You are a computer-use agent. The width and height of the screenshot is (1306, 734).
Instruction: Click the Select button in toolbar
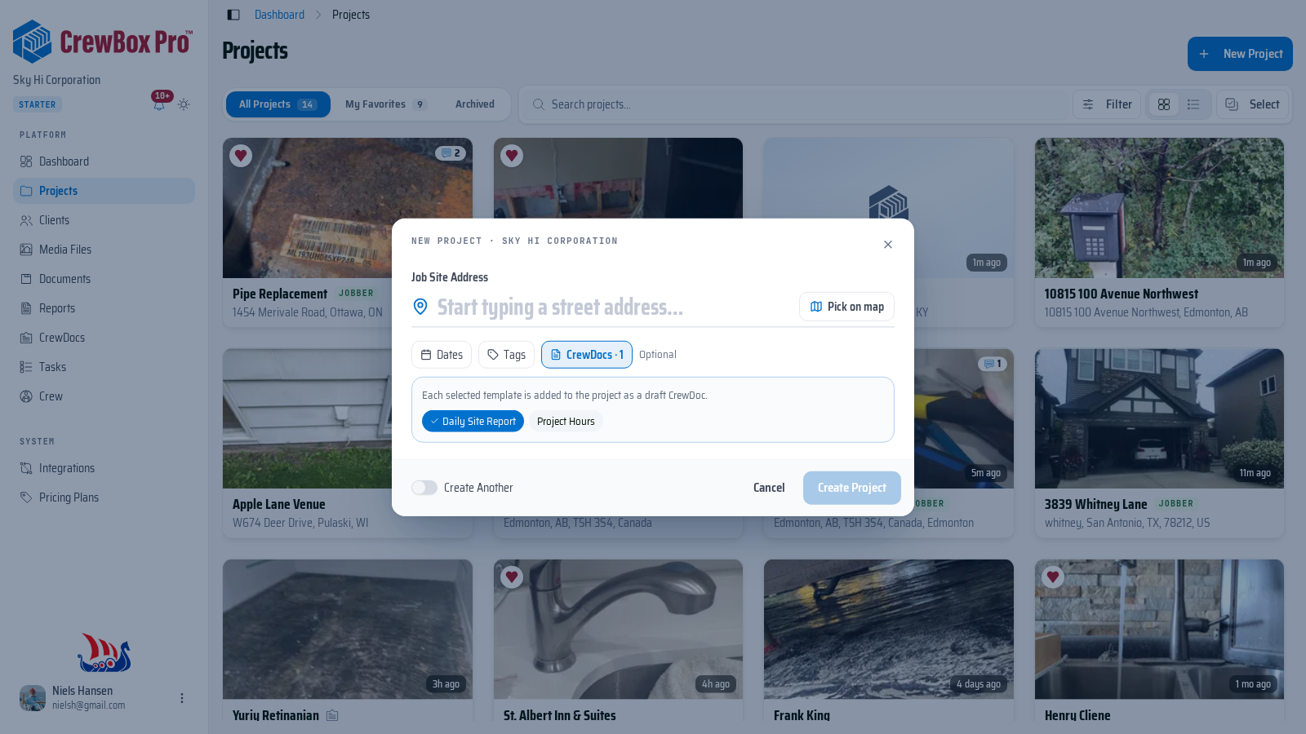click(x=1253, y=104)
